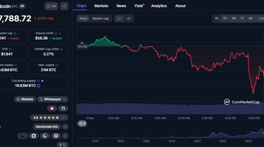Click the share icon button

coord(64,6)
